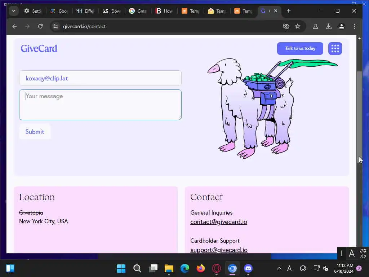Open File Explorer from the taskbar

coord(169,268)
